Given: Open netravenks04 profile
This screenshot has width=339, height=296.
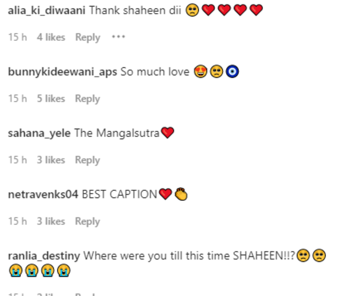Looking at the screenshot, I should [x=43, y=194].
